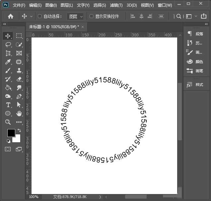Select the Paint Bucket tool
Viewport: 211px width, 201px height.
click(x=8, y=88)
